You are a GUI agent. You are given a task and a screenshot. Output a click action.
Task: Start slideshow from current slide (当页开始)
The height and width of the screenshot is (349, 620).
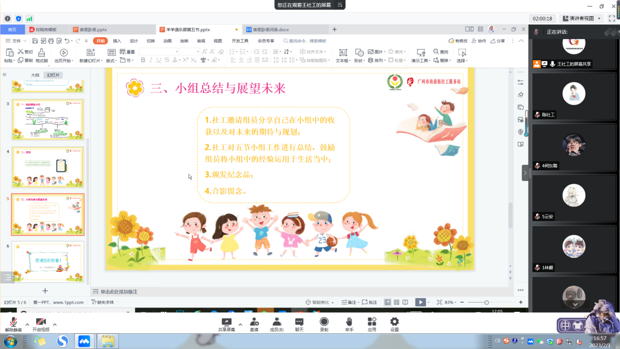pos(64,56)
